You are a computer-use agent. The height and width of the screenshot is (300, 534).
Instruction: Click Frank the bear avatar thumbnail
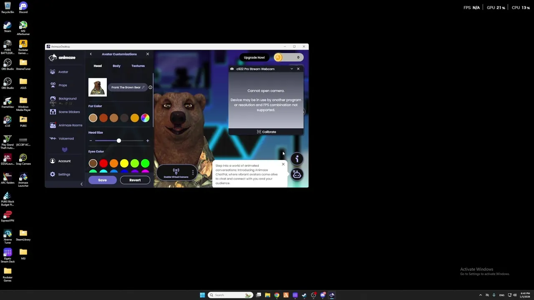coord(98,87)
